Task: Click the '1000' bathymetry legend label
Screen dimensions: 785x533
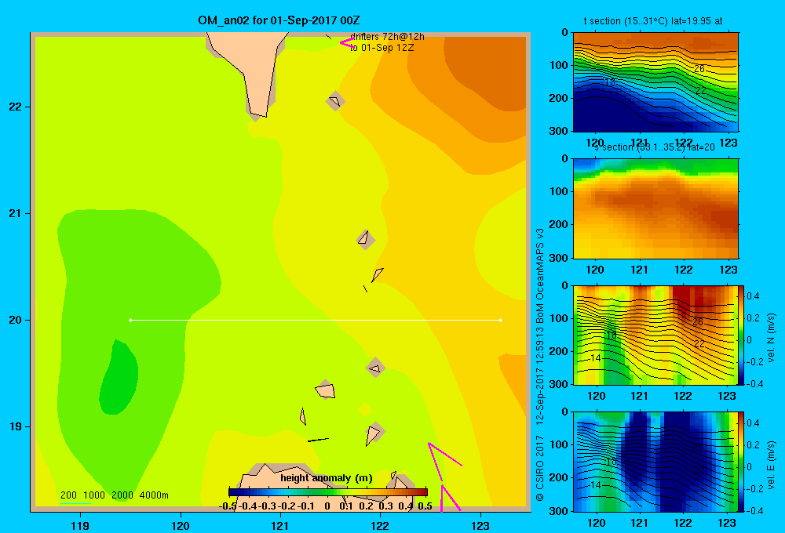Action: (94, 495)
